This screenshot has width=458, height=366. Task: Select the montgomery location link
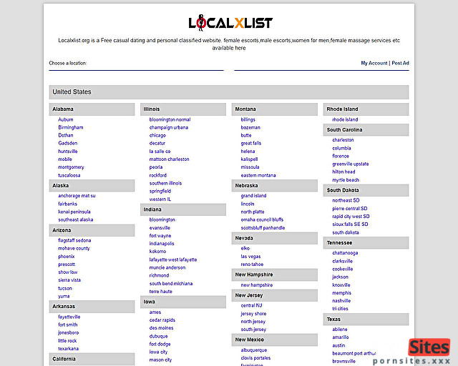point(71,167)
